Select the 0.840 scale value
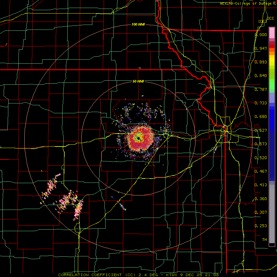Screen dimensions: 277x277 pyautogui.click(x=261, y=76)
